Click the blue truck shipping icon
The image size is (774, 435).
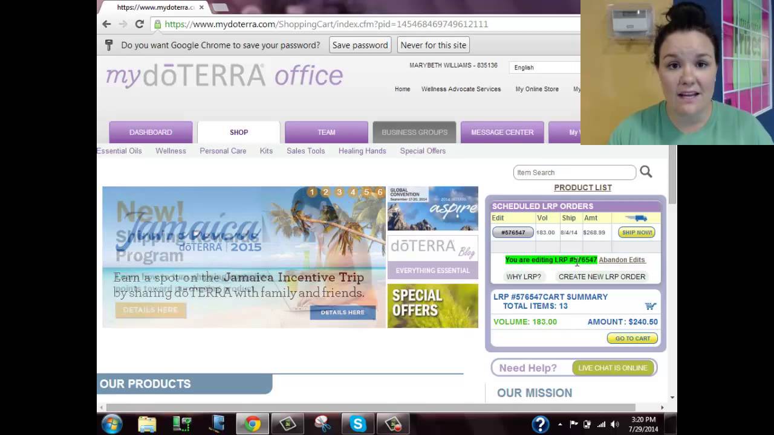pyautogui.click(x=637, y=217)
